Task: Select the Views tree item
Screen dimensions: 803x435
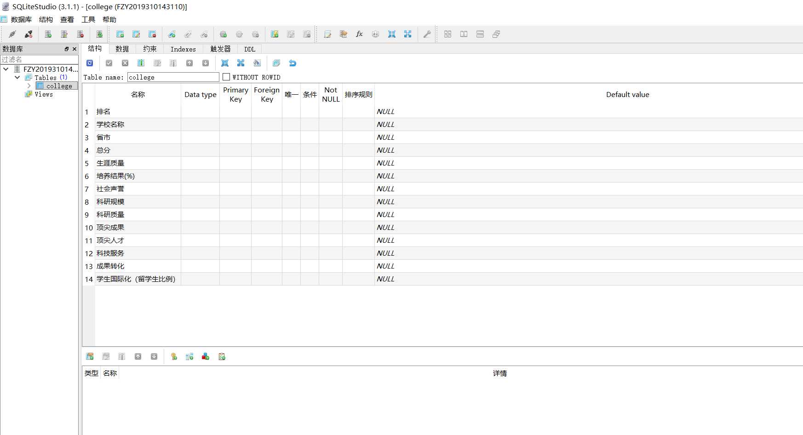Action: coord(44,94)
